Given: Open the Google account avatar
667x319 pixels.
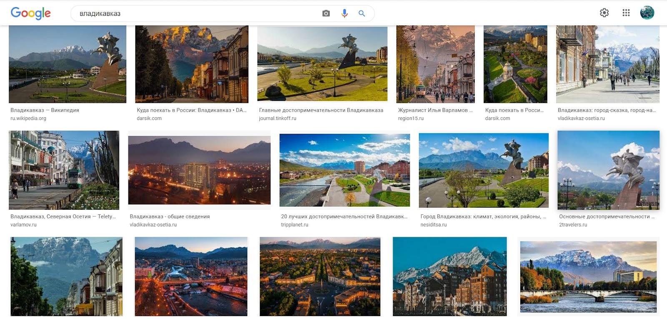Looking at the screenshot, I should click(647, 13).
